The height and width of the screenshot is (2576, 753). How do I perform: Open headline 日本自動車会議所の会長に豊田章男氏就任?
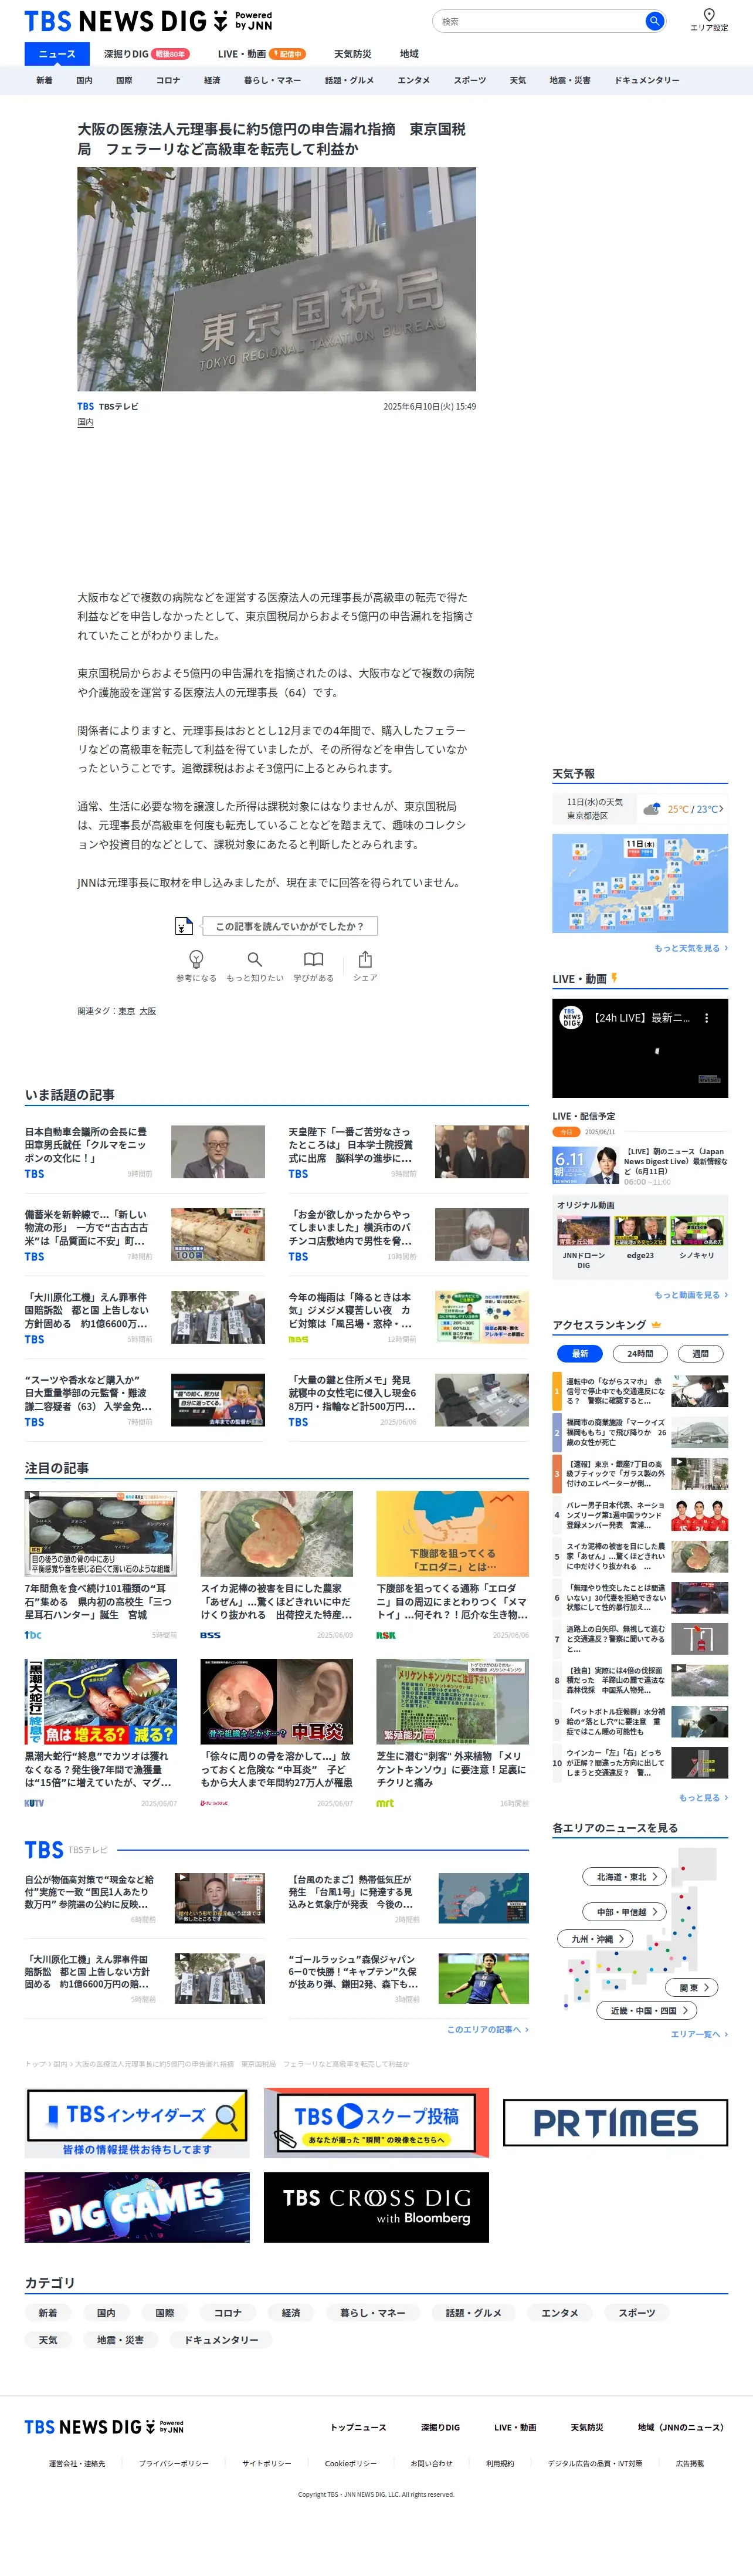[87, 1144]
